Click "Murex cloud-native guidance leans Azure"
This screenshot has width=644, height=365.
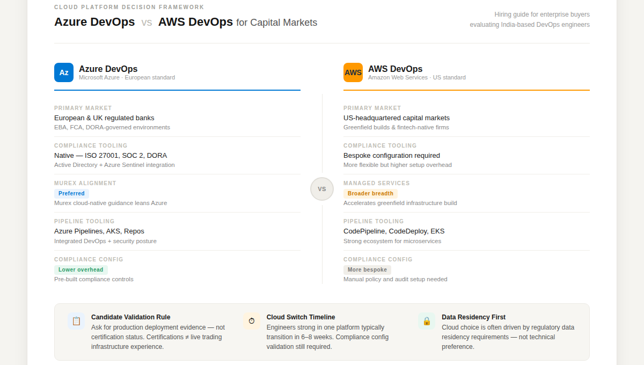click(111, 203)
